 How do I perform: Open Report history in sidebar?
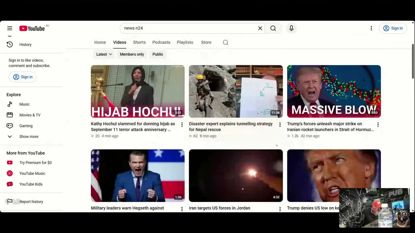click(x=31, y=202)
